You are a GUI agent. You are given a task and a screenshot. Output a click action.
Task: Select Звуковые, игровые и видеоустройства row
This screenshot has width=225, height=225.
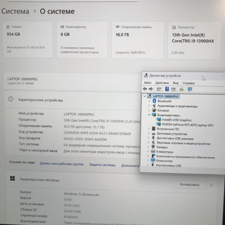[183, 143]
